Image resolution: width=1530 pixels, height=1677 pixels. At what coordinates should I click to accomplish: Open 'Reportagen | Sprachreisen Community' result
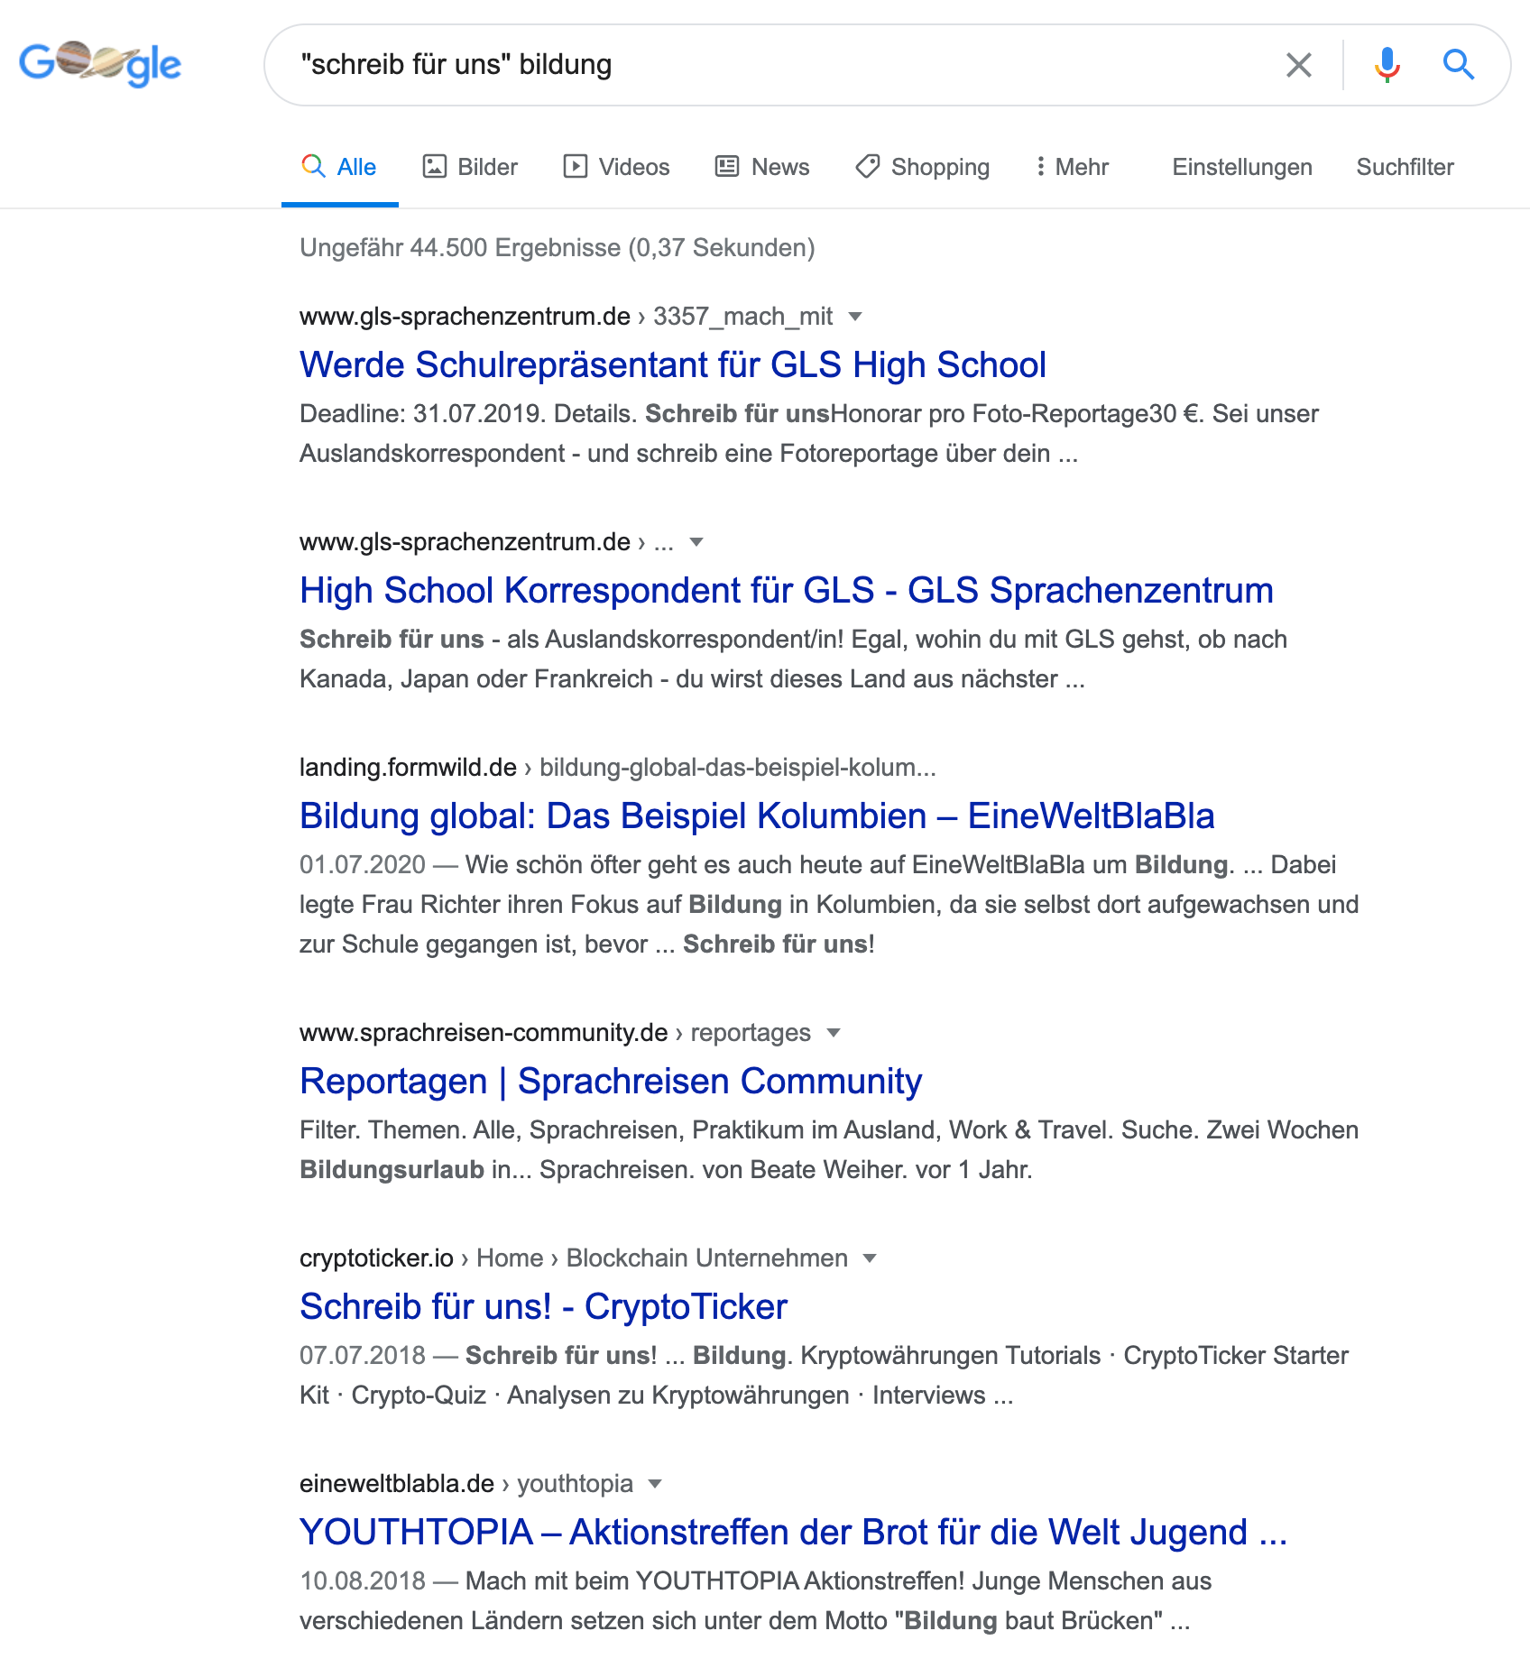click(611, 1081)
